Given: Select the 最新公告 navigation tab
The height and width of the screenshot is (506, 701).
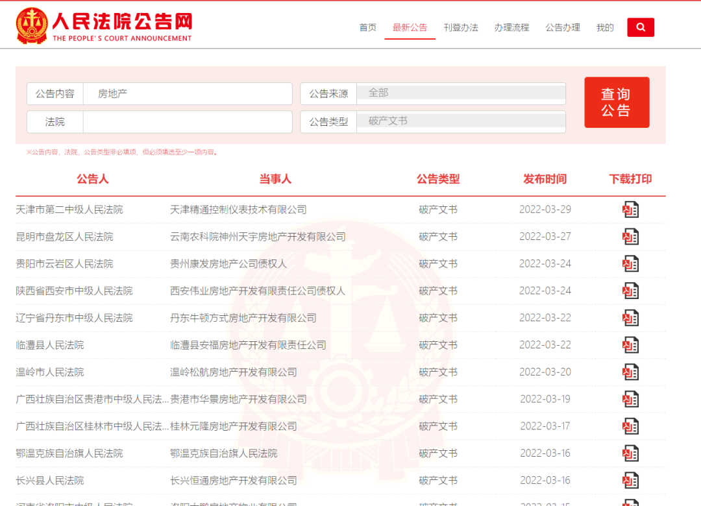Looking at the screenshot, I should tap(410, 27).
